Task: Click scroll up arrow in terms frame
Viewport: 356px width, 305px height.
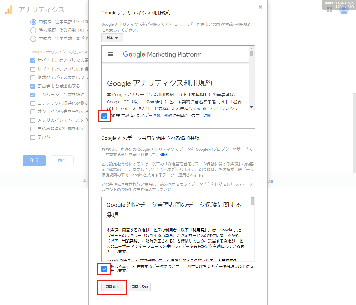Action: pyautogui.click(x=252, y=48)
